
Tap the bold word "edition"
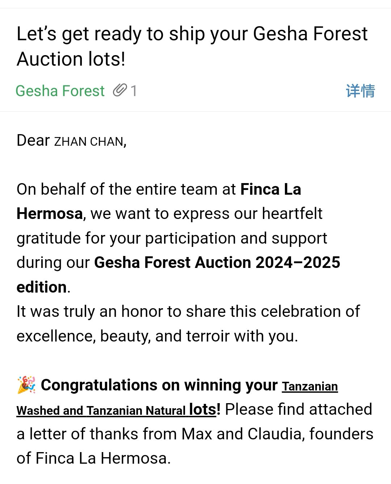(x=42, y=287)
